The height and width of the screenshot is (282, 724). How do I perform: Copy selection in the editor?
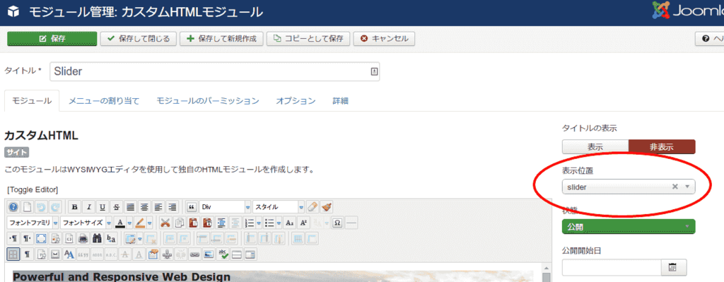click(179, 223)
